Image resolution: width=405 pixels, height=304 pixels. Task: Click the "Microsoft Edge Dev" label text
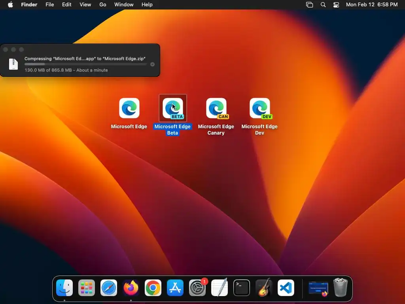259,129
